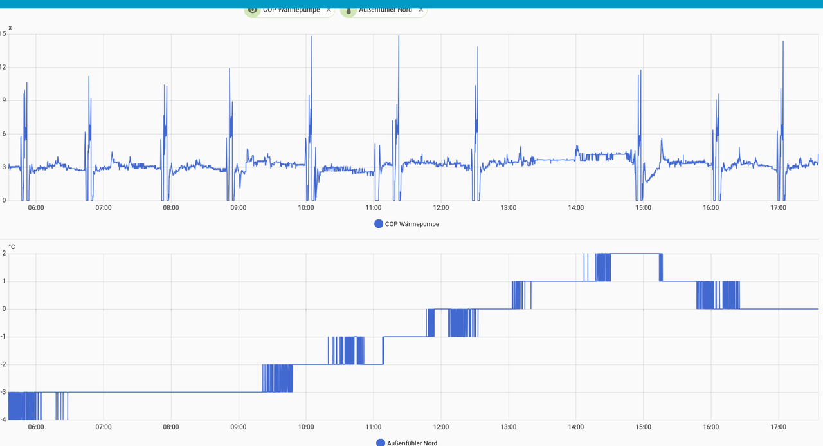This screenshot has height=446, width=823.
Task: Click the blue COP Wärmepumpe legend dot
Action: pyautogui.click(x=379, y=224)
